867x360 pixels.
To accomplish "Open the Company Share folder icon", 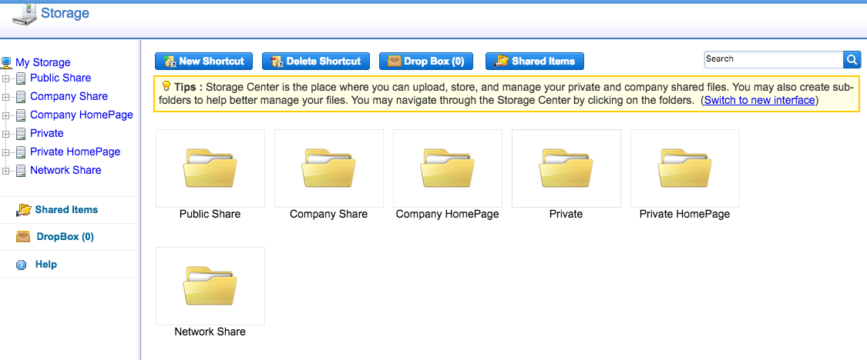I will coord(328,168).
